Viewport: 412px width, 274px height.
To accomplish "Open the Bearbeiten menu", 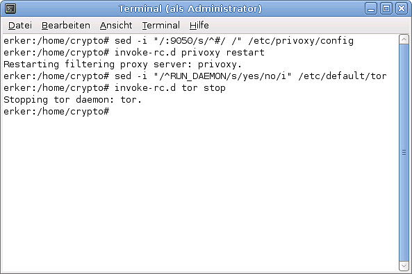I will (66, 26).
